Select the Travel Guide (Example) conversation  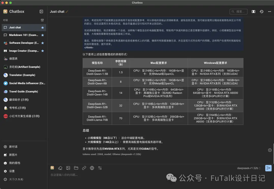tap(24, 91)
